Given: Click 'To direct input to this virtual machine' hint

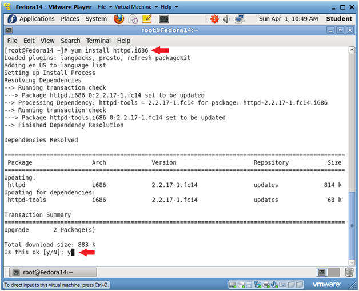Looking at the screenshot, I should [x=56, y=285].
